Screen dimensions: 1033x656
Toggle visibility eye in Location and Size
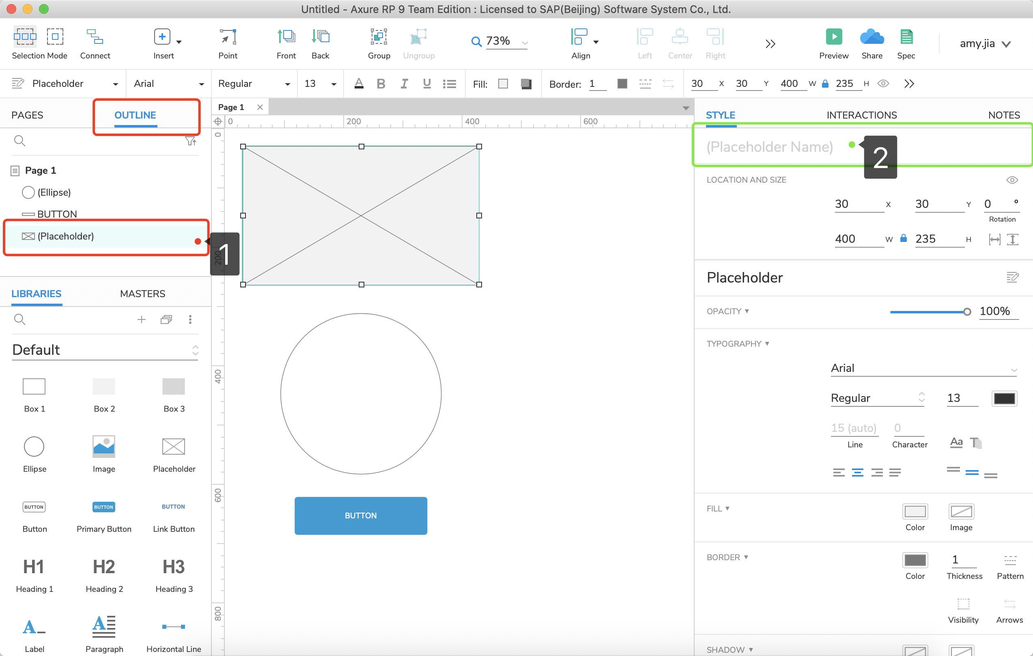(x=1011, y=180)
